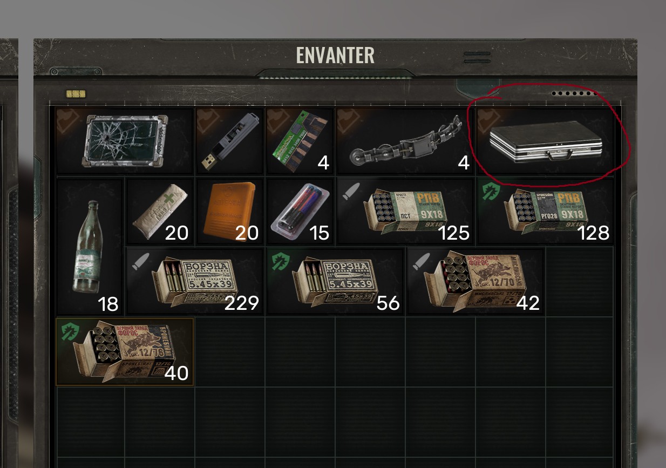This screenshot has width=666, height=468.
Task: Select highlighted 12/76 shells stack of 40
Action: click(x=125, y=351)
